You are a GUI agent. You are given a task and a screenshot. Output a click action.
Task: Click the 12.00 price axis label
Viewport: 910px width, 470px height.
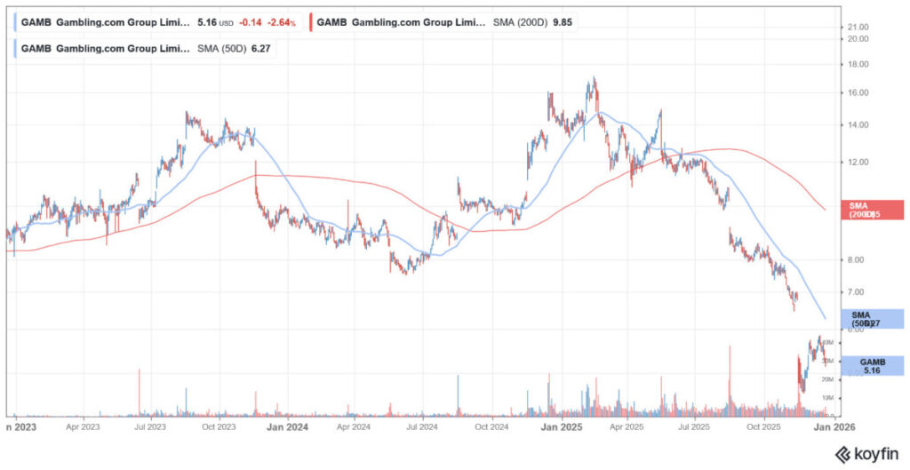[x=858, y=163]
